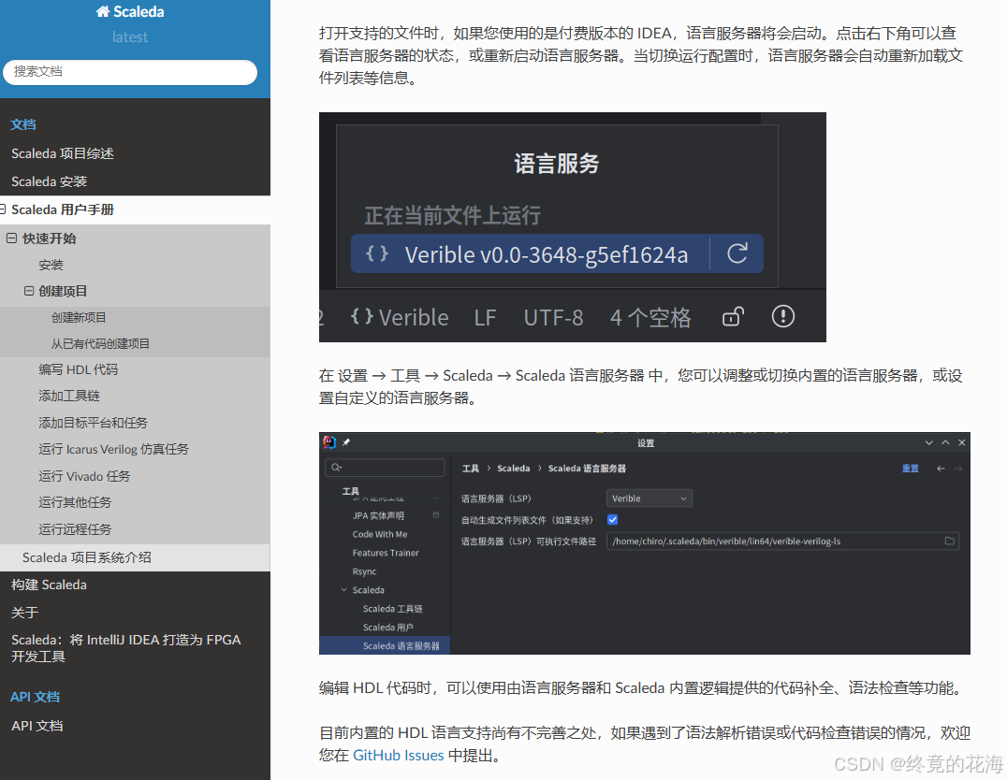Click 4 个空格 indent in status bar
The image size is (1007, 780).
pyautogui.click(x=649, y=317)
